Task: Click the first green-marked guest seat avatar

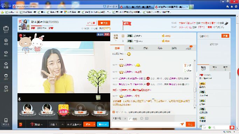Action: 28,110
